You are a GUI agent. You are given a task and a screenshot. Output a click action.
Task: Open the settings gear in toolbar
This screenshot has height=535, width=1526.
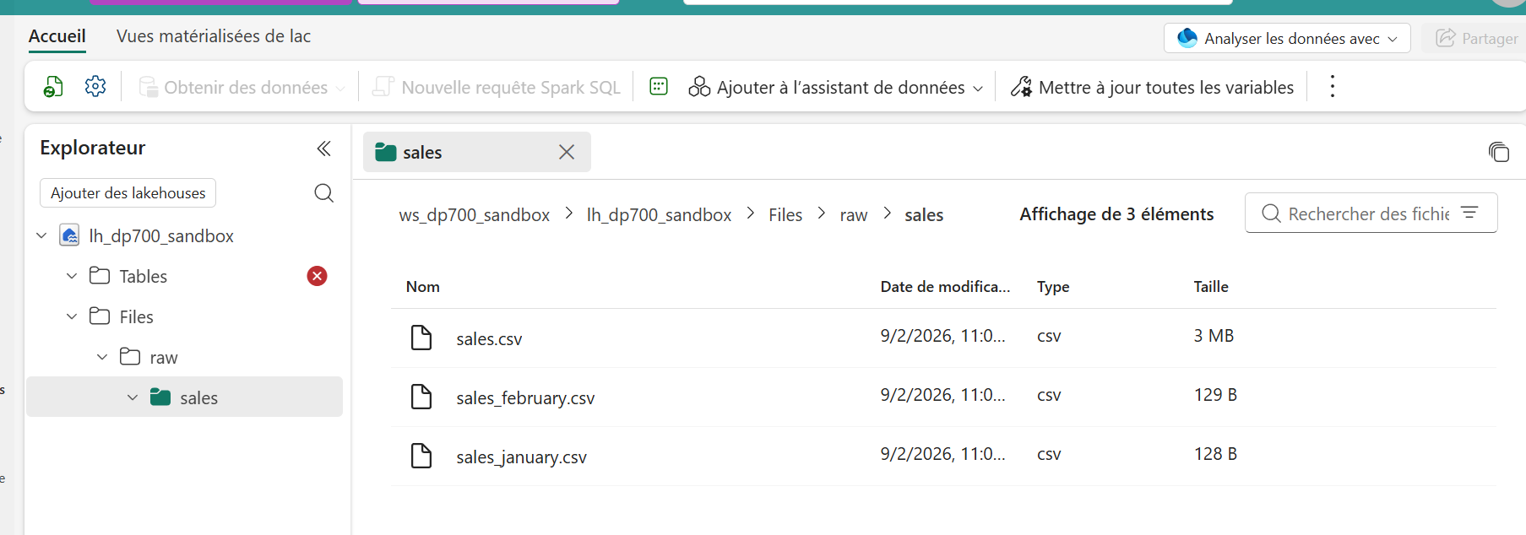click(95, 86)
